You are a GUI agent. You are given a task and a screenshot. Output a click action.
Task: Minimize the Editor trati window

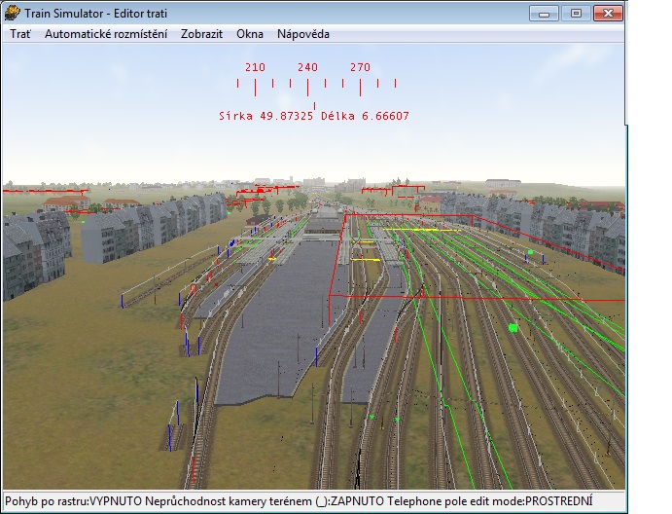[547, 14]
